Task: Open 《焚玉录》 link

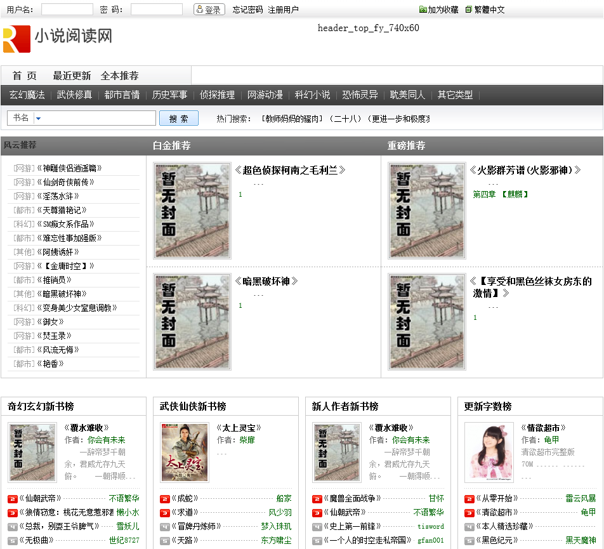Action: pos(55,336)
